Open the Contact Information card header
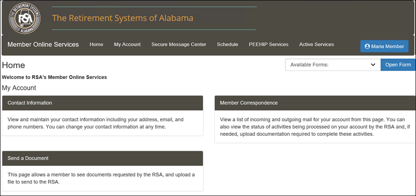The width and height of the screenshot is (416, 196). pyautogui.click(x=102, y=103)
